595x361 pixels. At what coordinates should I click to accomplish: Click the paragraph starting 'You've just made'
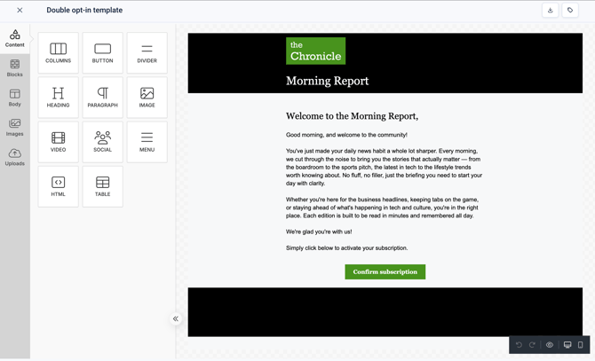click(384, 167)
